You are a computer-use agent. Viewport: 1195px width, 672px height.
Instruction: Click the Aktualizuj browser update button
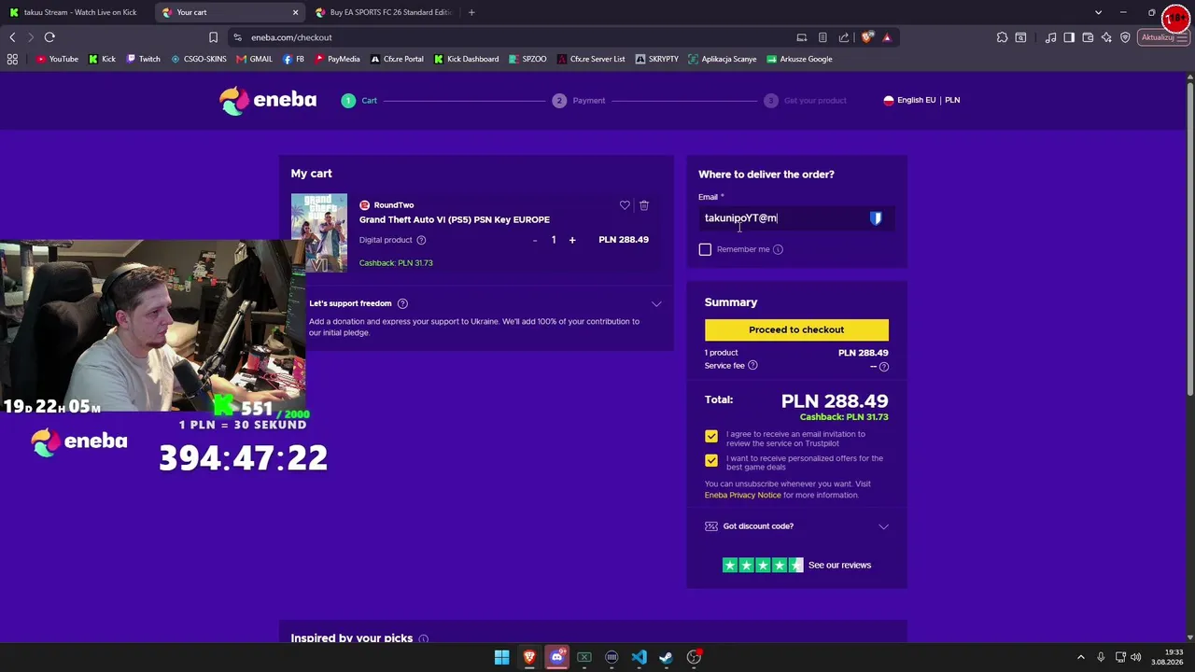[1163, 37]
